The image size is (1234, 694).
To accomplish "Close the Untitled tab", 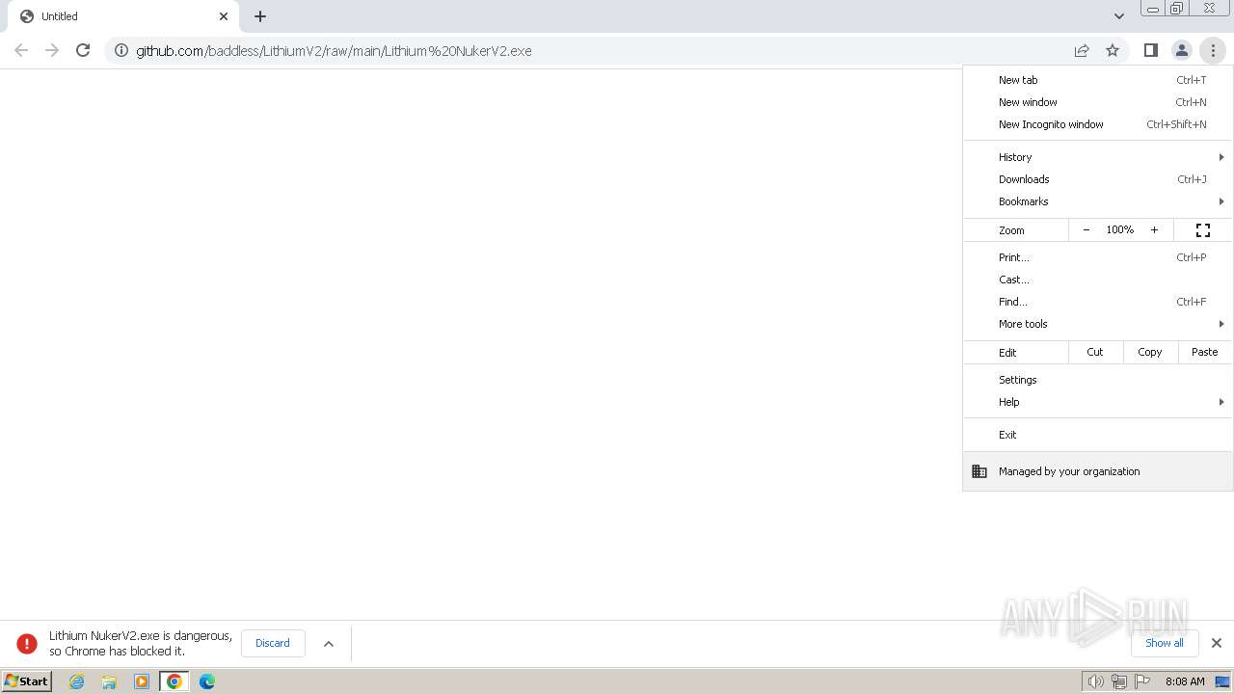I will click(224, 16).
